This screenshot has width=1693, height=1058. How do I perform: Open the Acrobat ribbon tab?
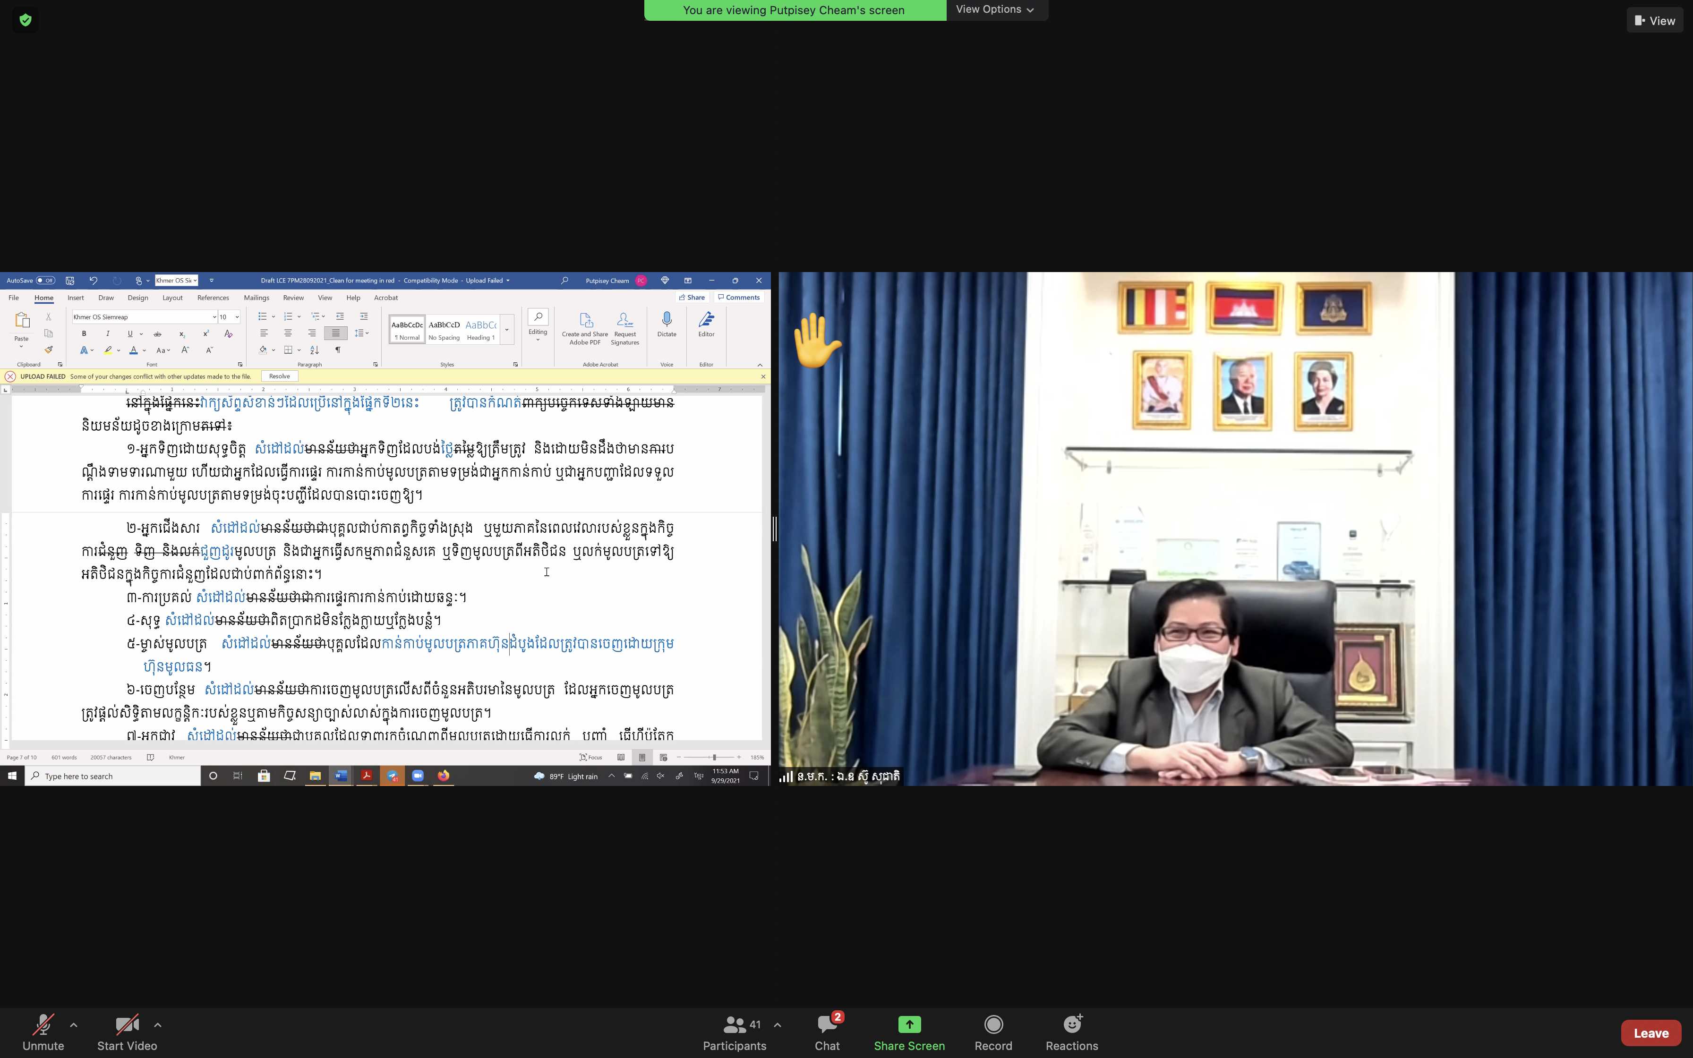coord(385,298)
